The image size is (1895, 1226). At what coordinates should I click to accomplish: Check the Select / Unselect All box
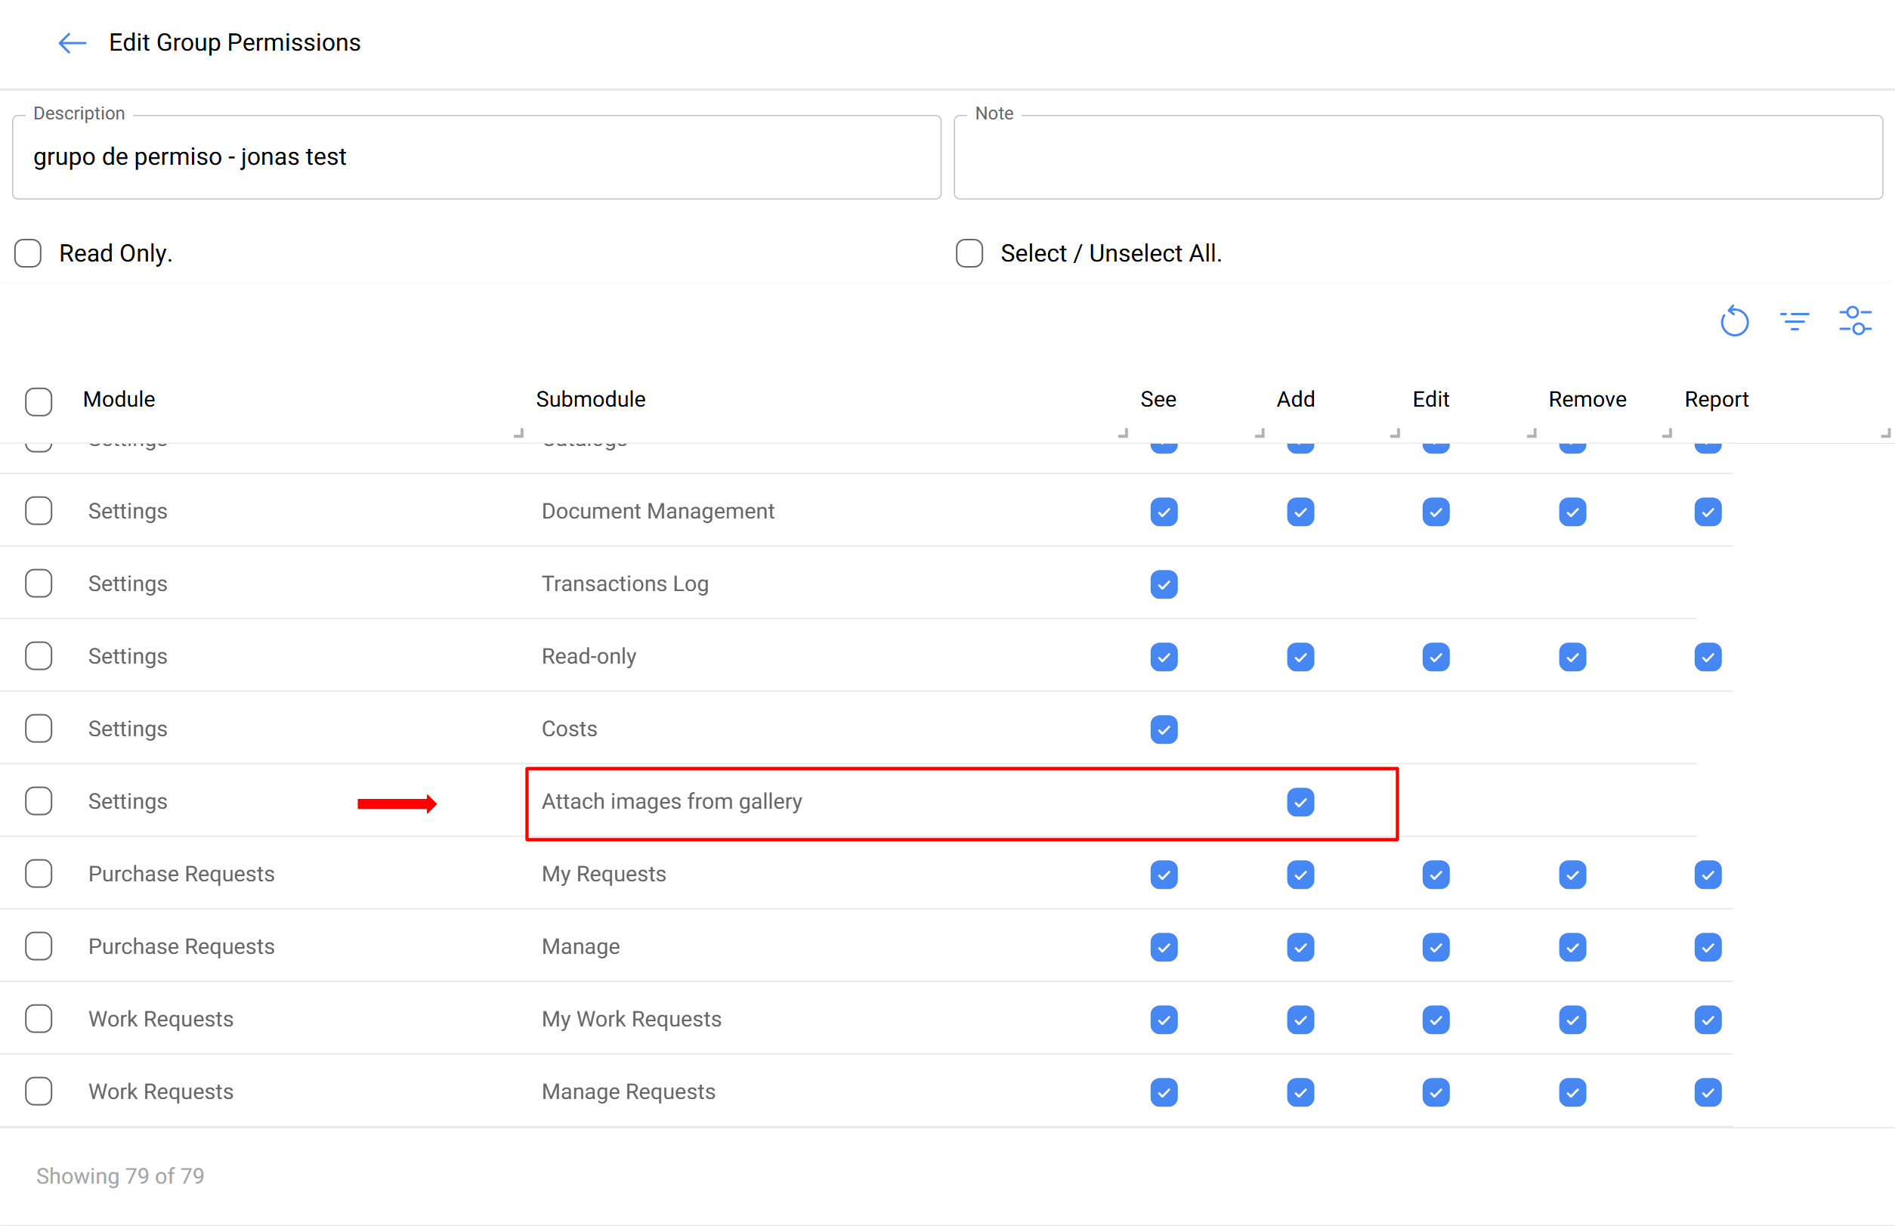(x=969, y=253)
